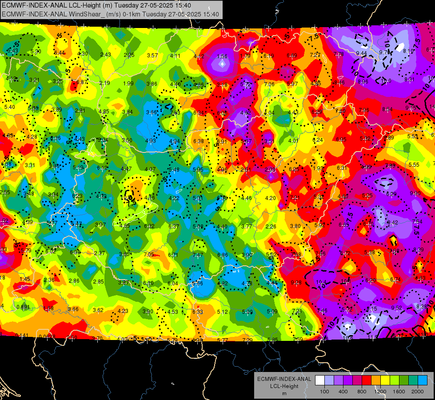Click the yellow legend color swatch
Image resolution: width=435 pixels, height=400 pixels.
point(385,380)
